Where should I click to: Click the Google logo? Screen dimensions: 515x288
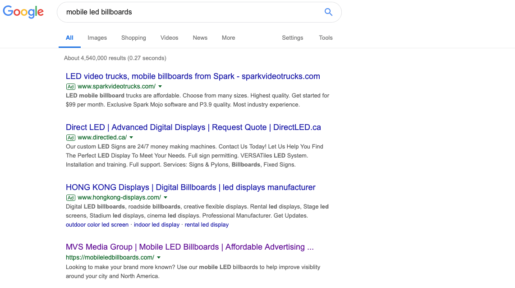23,12
